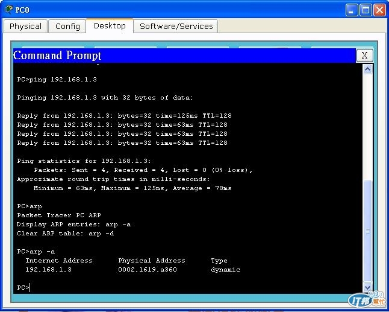This screenshot has height=312, width=389.
Task: Click the PC0 window icon in title bar
Action: tap(9, 10)
